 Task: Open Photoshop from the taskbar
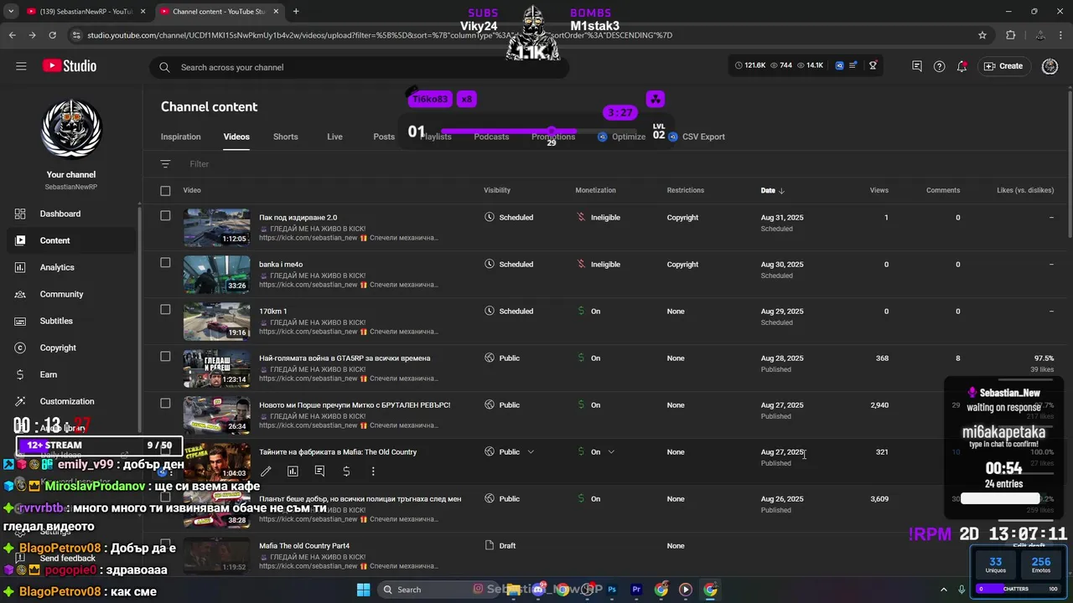point(612,590)
